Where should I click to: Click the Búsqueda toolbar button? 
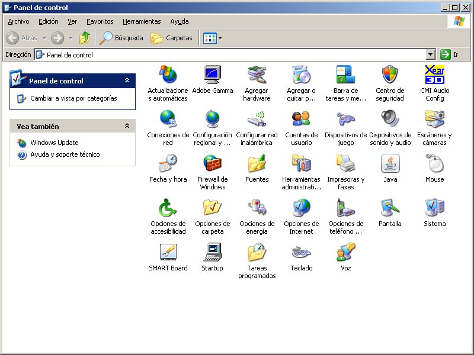point(121,38)
